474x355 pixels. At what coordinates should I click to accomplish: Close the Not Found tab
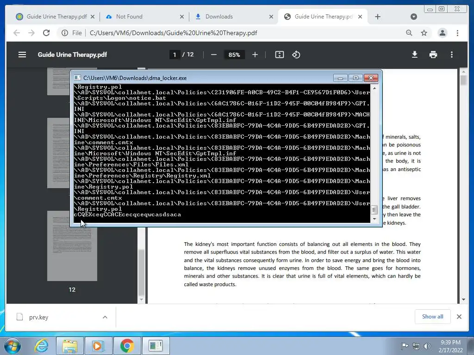coord(181,17)
